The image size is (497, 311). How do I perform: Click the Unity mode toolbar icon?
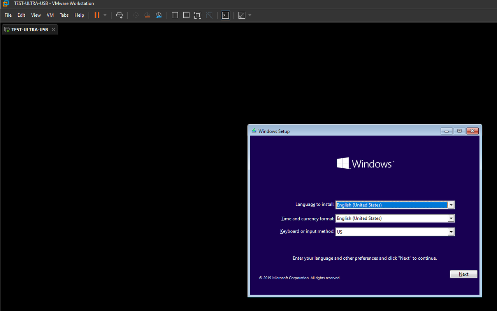click(x=209, y=15)
